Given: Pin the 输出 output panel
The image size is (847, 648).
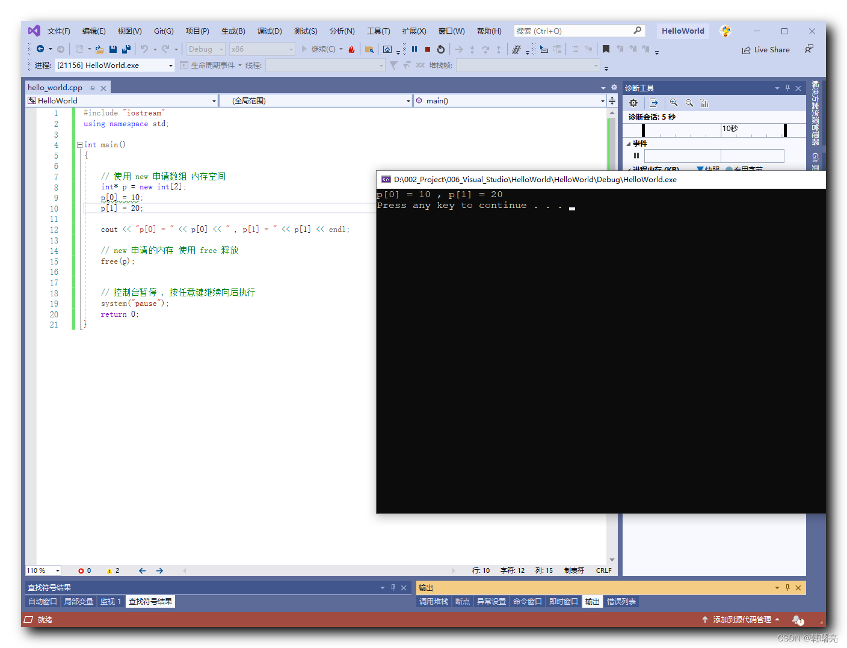Looking at the screenshot, I should point(787,587).
